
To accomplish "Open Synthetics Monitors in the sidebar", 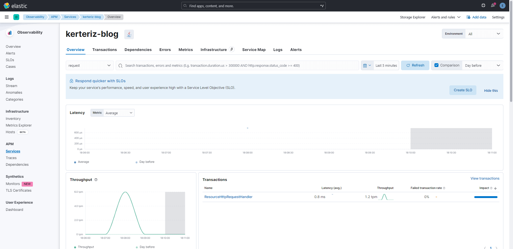I will tap(13, 184).
